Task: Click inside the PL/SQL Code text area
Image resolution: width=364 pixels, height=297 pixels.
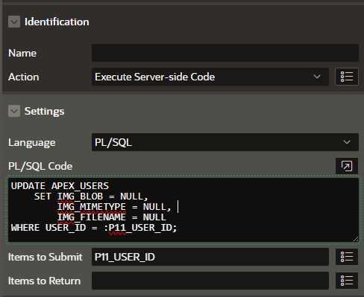Action: pos(183,210)
